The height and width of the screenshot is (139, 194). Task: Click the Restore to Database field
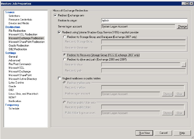tap(143, 48)
